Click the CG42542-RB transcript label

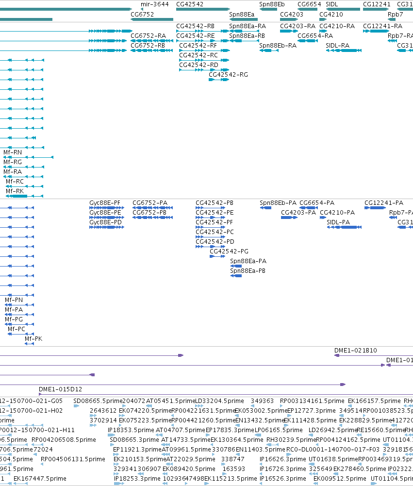195,26
